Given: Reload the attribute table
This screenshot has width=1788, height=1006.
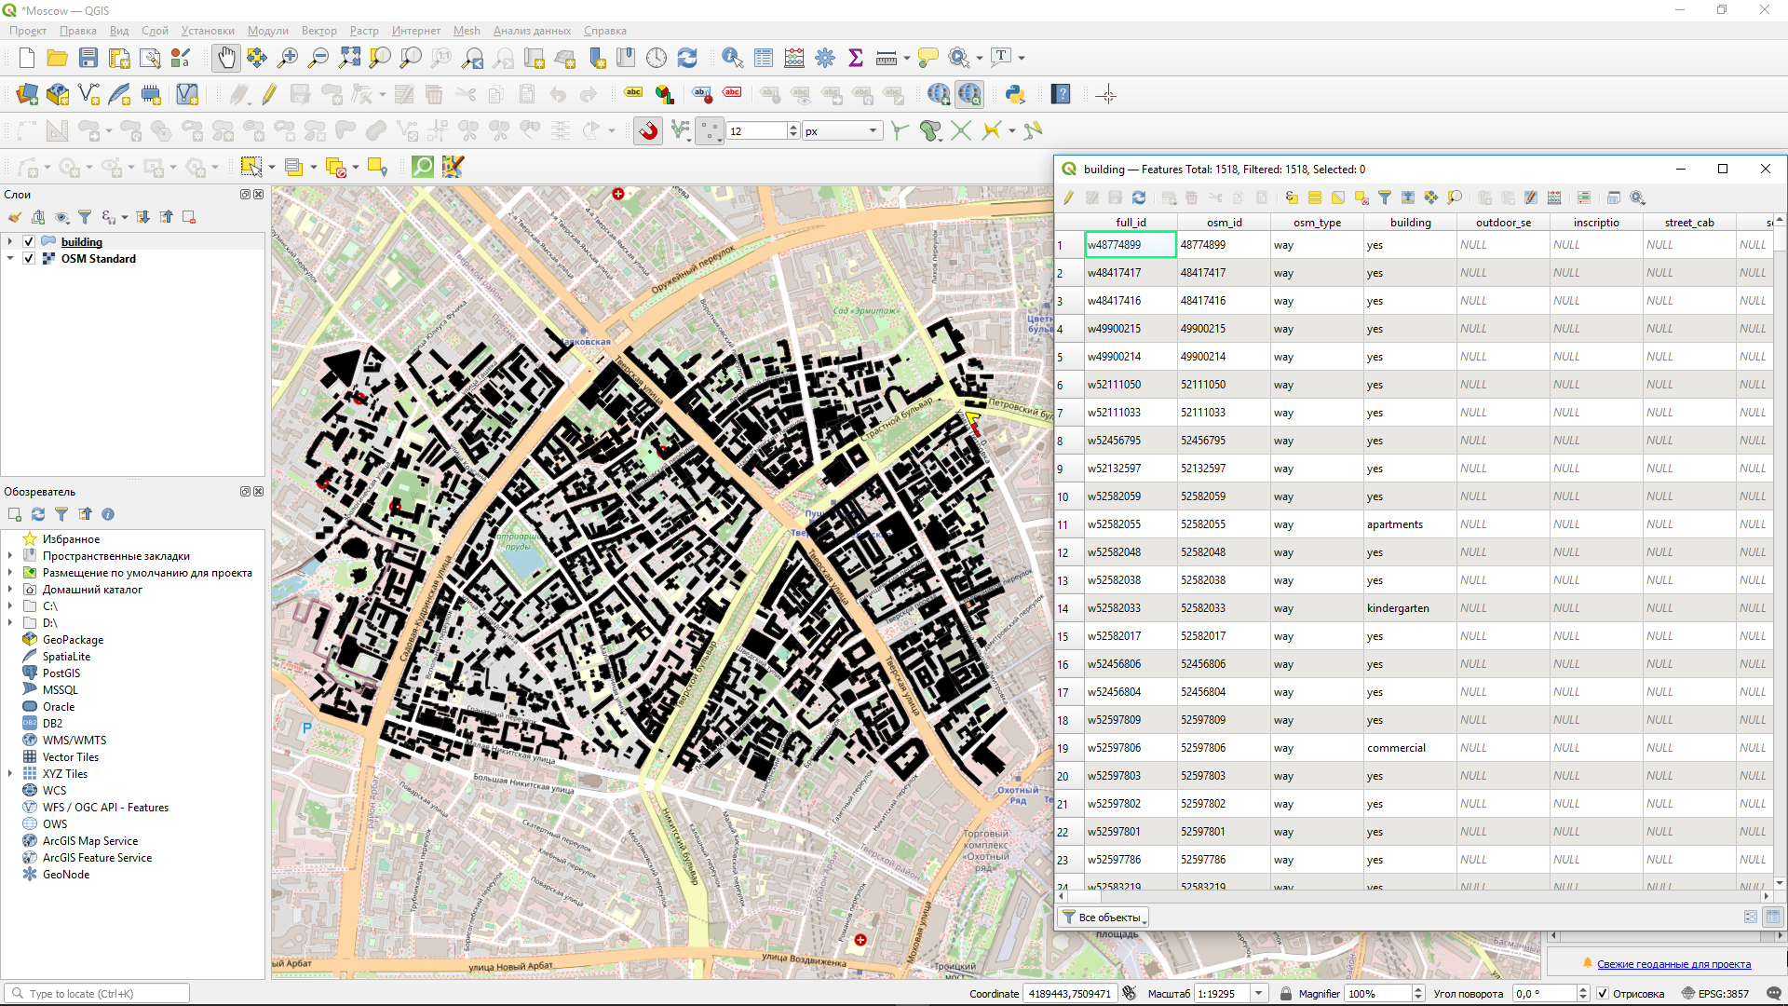Looking at the screenshot, I should click(x=1139, y=197).
